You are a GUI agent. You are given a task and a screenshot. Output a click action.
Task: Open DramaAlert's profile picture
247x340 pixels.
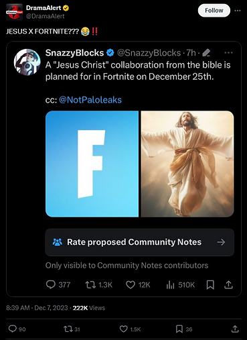14,12
